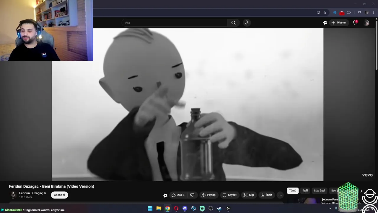Open the Windows Start menu

pos(150,208)
